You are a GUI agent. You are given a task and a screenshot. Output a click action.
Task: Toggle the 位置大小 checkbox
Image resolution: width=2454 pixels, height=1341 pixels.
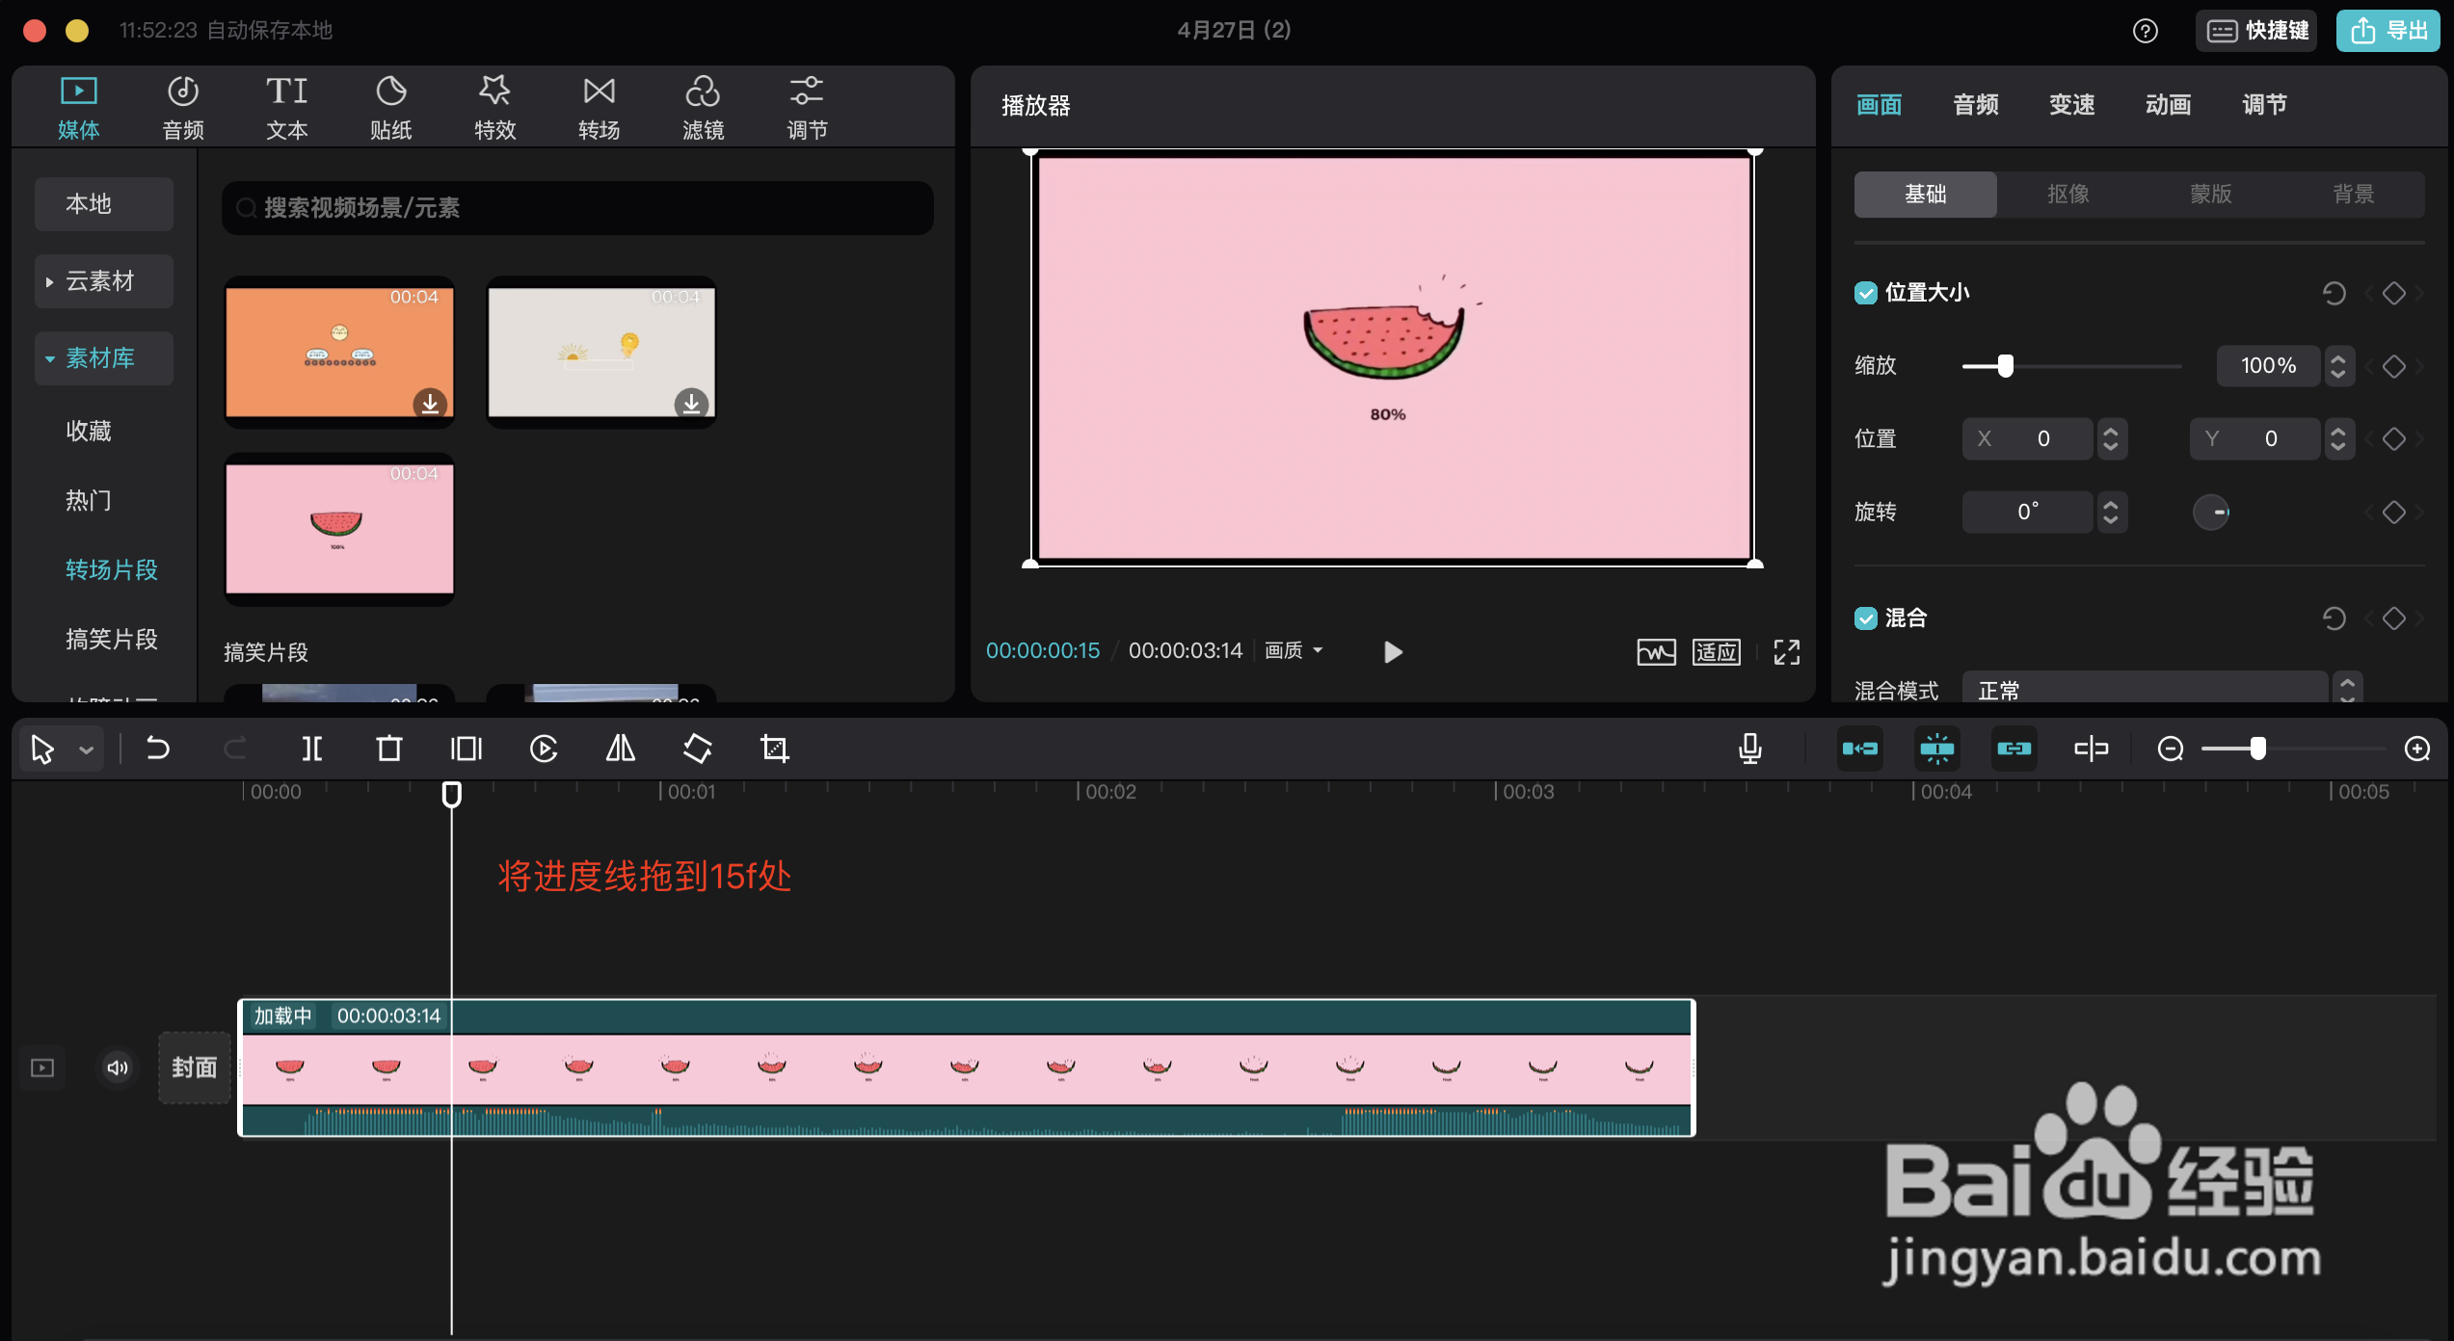pyautogui.click(x=1866, y=293)
